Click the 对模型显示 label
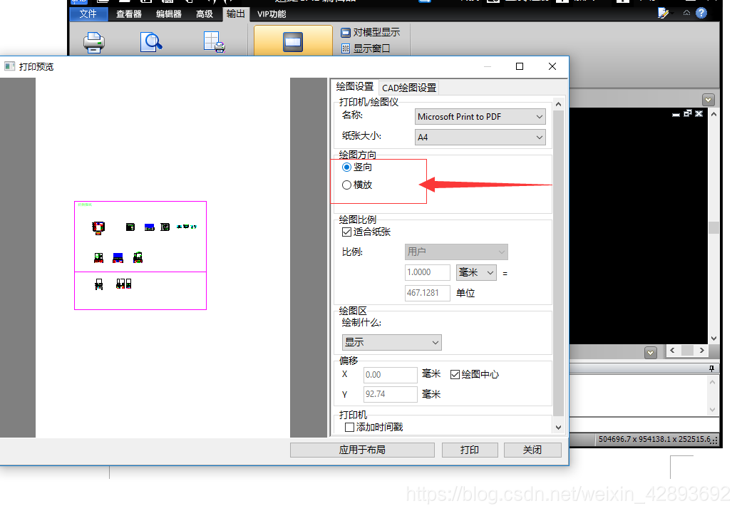 [x=376, y=33]
